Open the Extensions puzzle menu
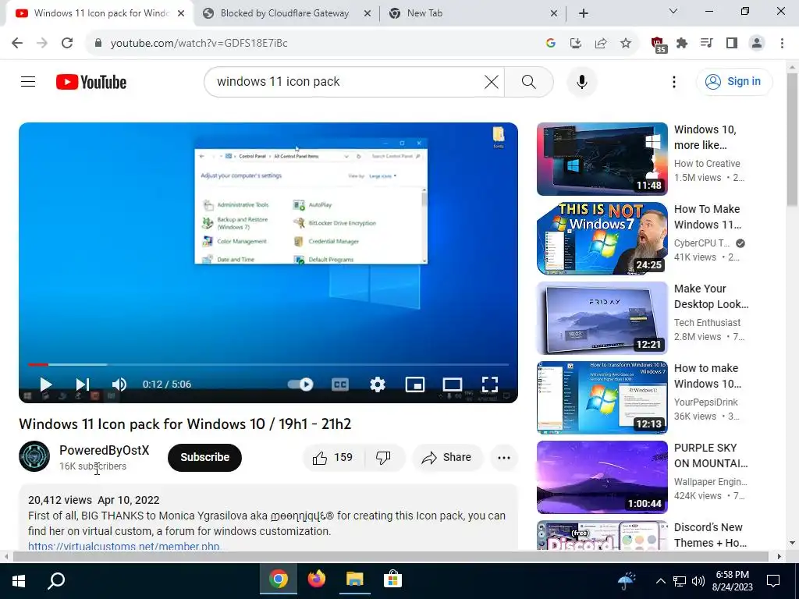Image resolution: width=799 pixels, height=599 pixels. click(x=682, y=43)
